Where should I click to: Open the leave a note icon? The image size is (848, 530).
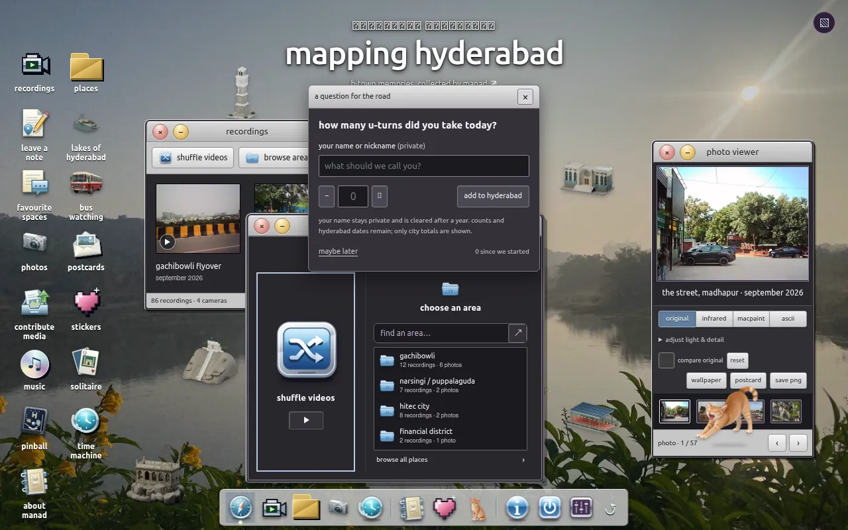34,134
